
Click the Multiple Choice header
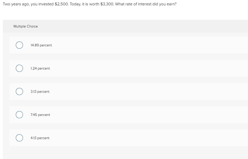pos(26,26)
